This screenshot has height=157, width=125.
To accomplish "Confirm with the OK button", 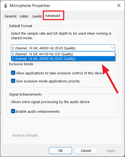I will pyautogui.click(x=60, y=151).
